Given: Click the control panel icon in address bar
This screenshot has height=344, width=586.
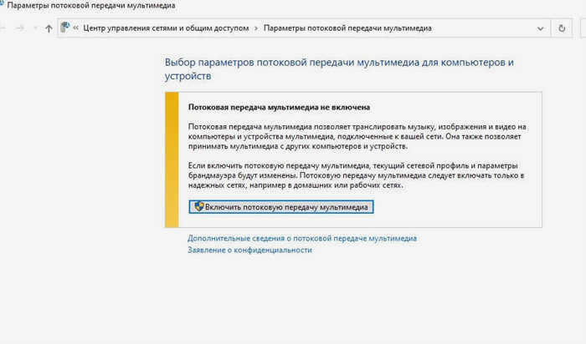Looking at the screenshot, I should pyautogui.click(x=65, y=28).
